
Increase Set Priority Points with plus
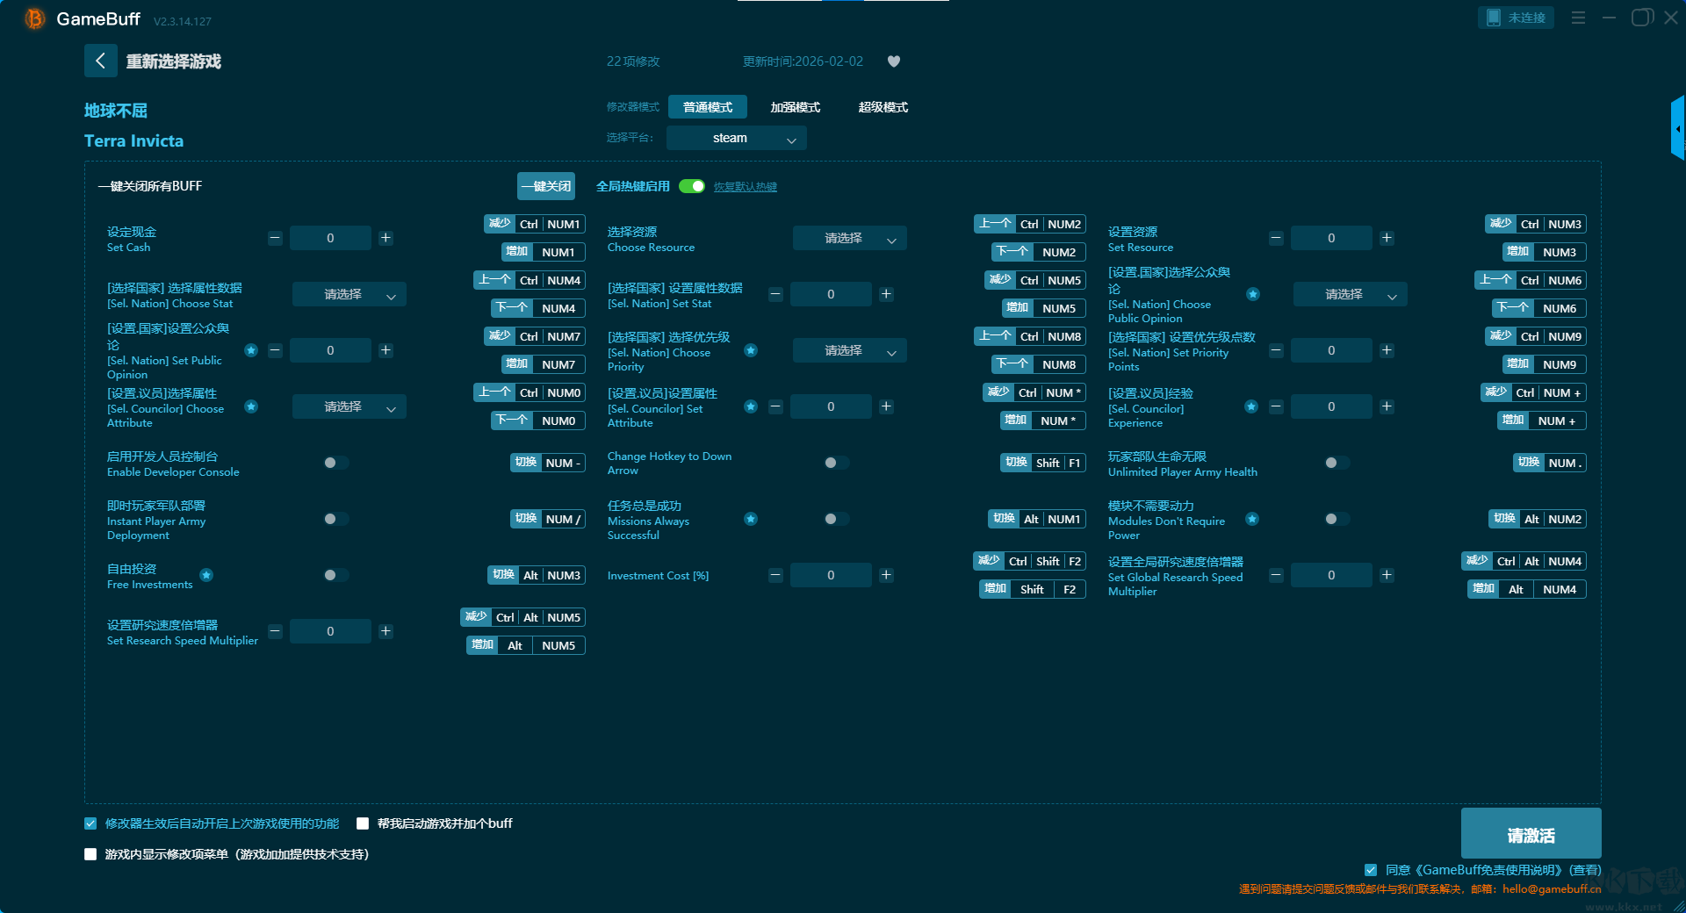click(x=1387, y=350)
